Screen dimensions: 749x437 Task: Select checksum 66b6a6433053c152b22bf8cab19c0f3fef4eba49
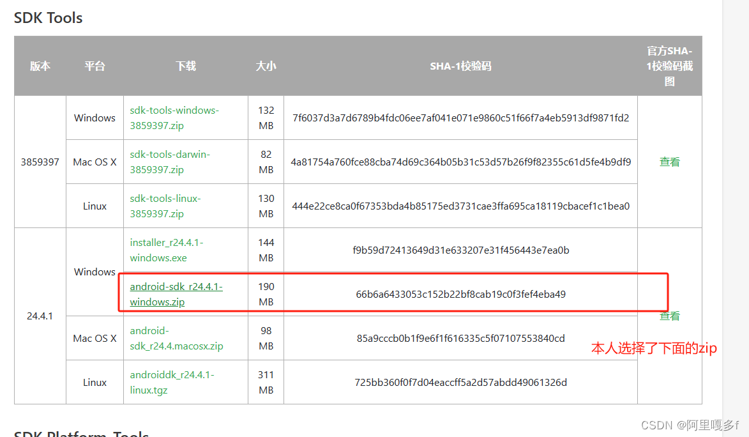pos(460,293)
